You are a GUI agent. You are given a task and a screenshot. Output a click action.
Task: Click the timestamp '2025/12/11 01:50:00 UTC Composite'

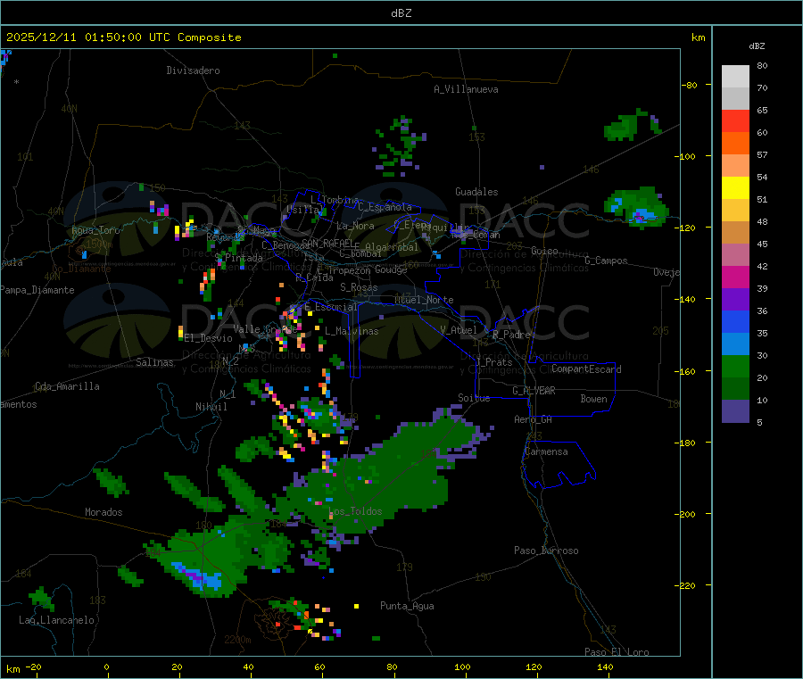123,37
